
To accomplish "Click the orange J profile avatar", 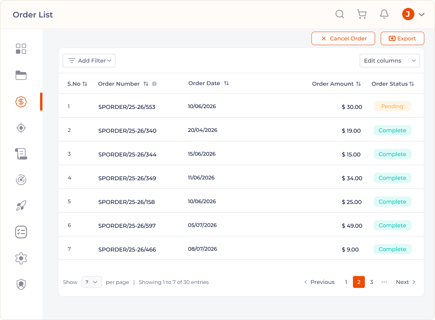I will coord(408,14).
